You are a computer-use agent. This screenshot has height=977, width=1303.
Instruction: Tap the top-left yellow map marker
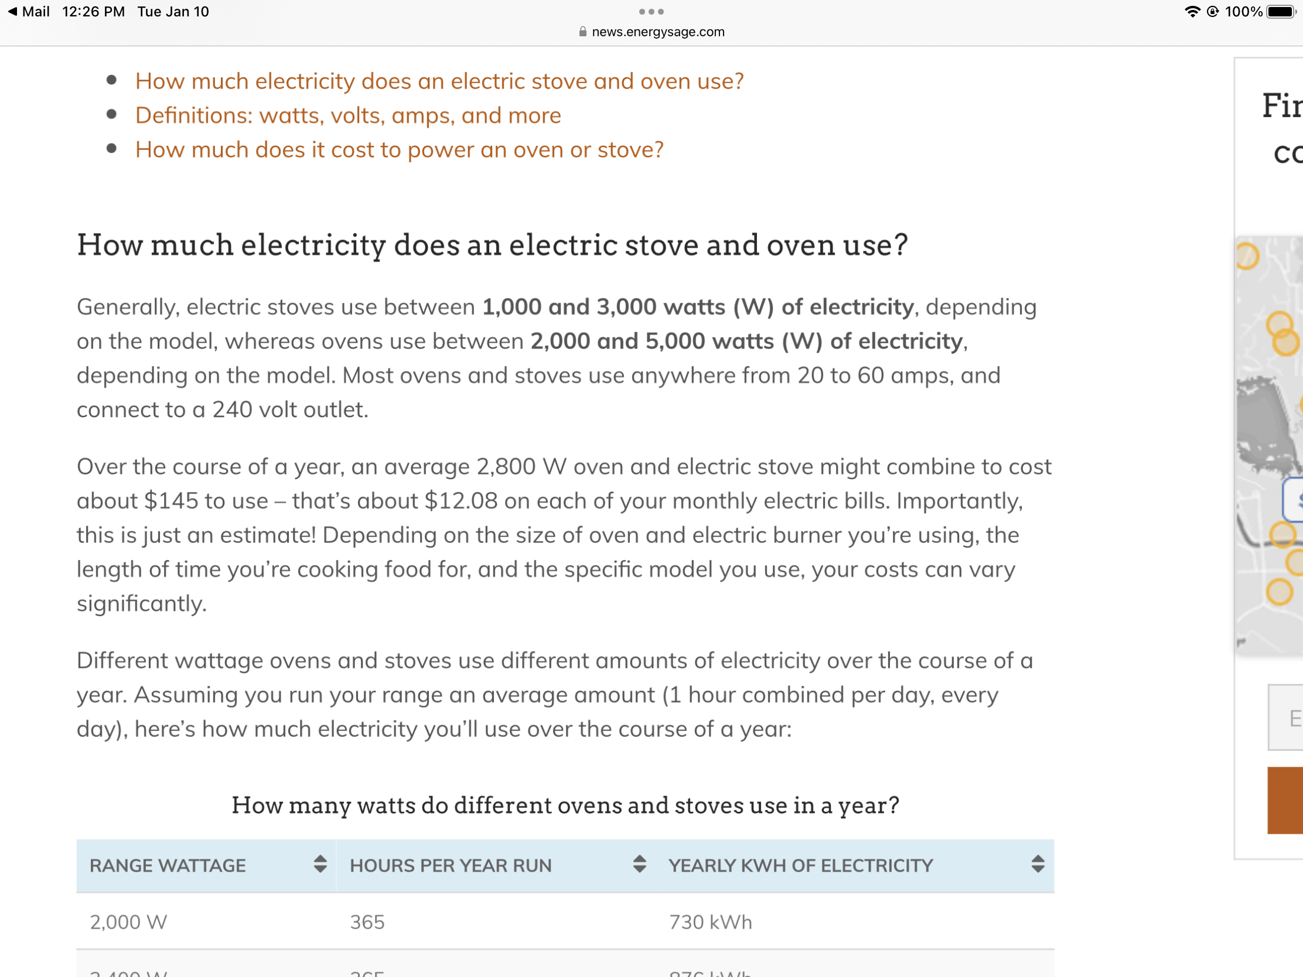coord(1246,256)
